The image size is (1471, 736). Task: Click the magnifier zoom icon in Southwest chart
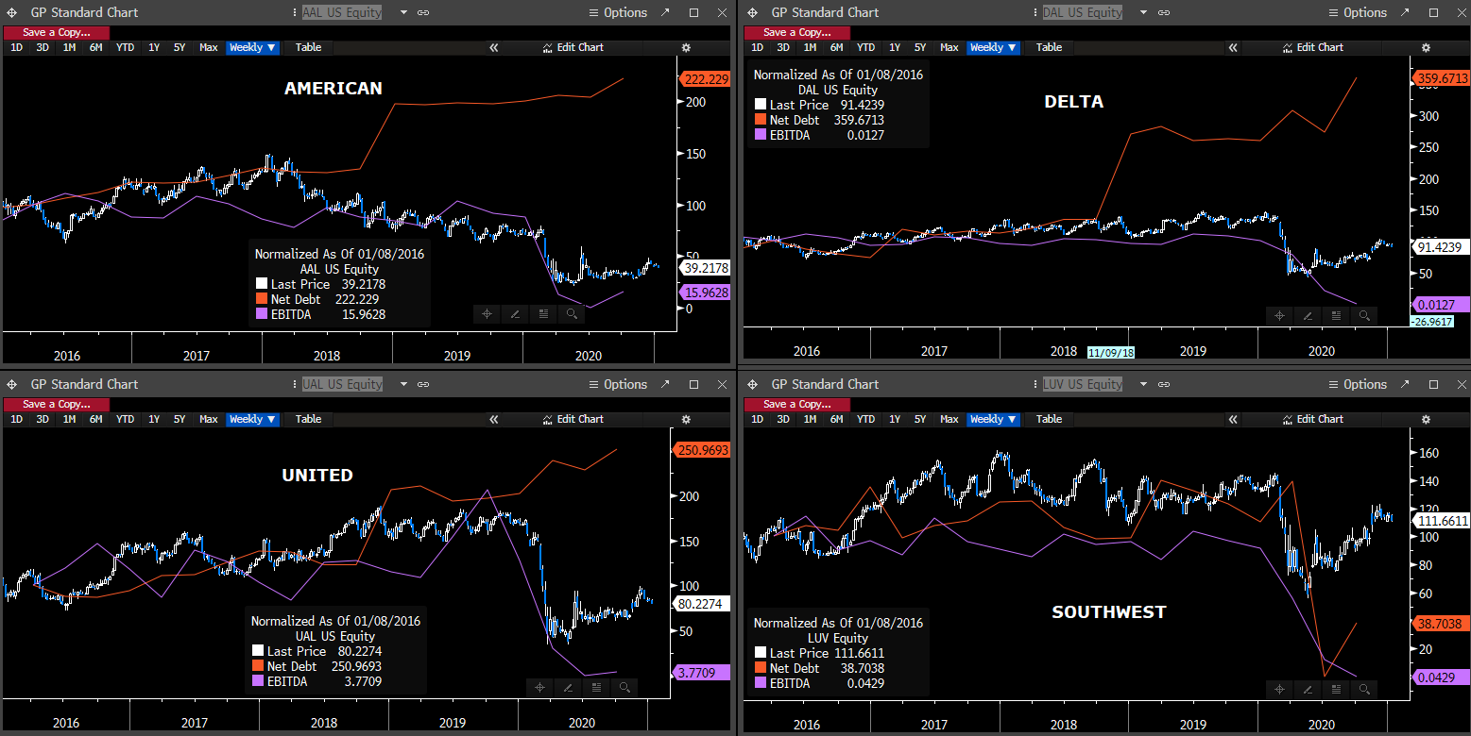coord(1363,688)
